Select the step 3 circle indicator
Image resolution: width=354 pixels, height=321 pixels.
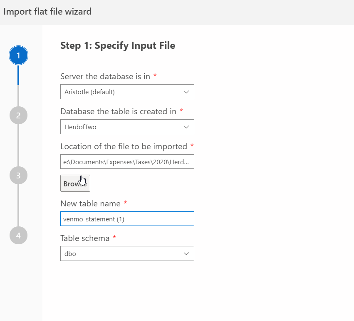18,176
